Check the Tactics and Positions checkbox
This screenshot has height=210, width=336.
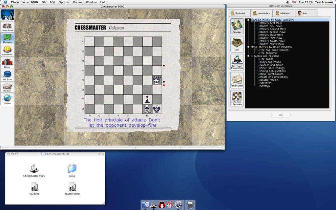click(x=252, y=56)
